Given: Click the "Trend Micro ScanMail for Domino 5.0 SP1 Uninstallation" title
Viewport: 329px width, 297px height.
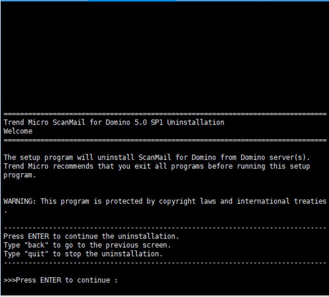Looking at the screenshot, I should [114, 122].
